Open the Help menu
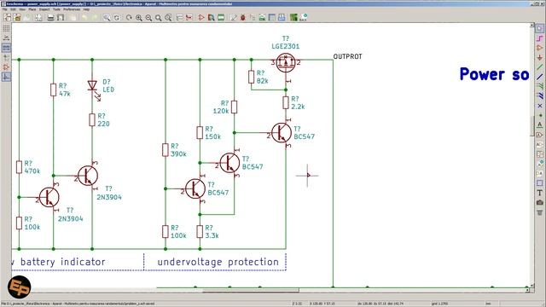The width and height of the screenshot is (546, 307). [x=86, y=9]
